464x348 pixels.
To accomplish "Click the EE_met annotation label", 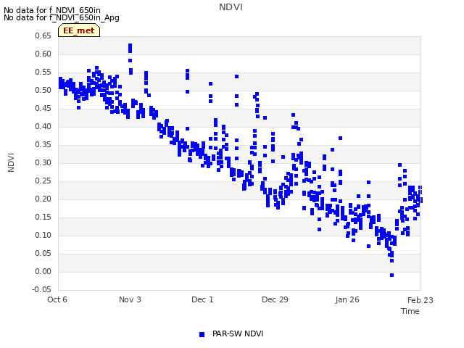I will (79, 30).
